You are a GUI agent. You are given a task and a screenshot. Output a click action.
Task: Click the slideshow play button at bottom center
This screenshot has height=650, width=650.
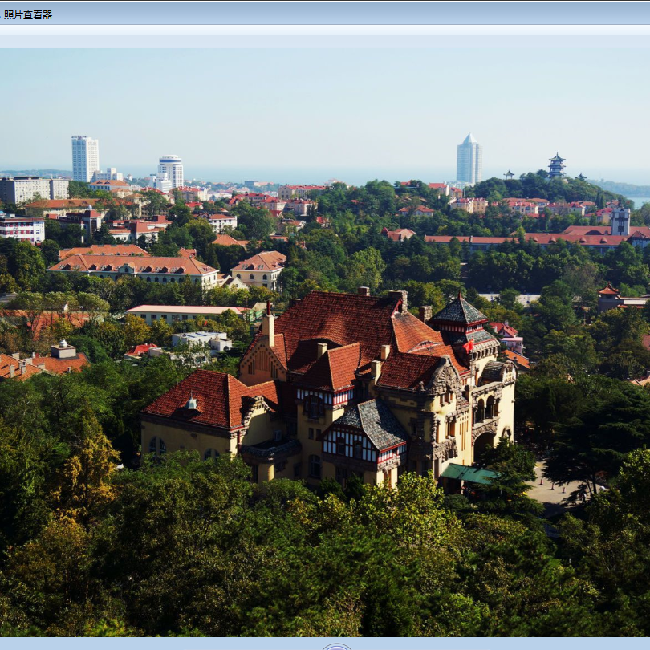tap(337, 646)
